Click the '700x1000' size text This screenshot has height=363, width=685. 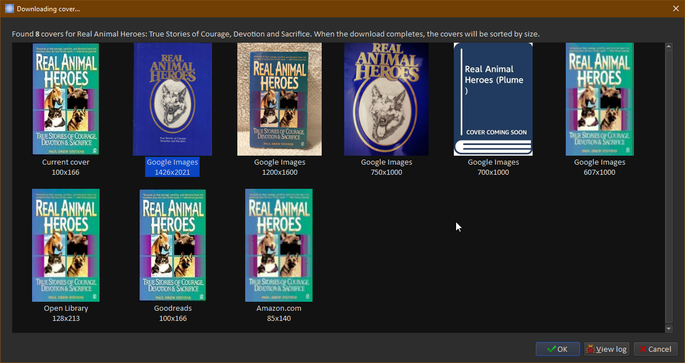(x=493, y=172)
